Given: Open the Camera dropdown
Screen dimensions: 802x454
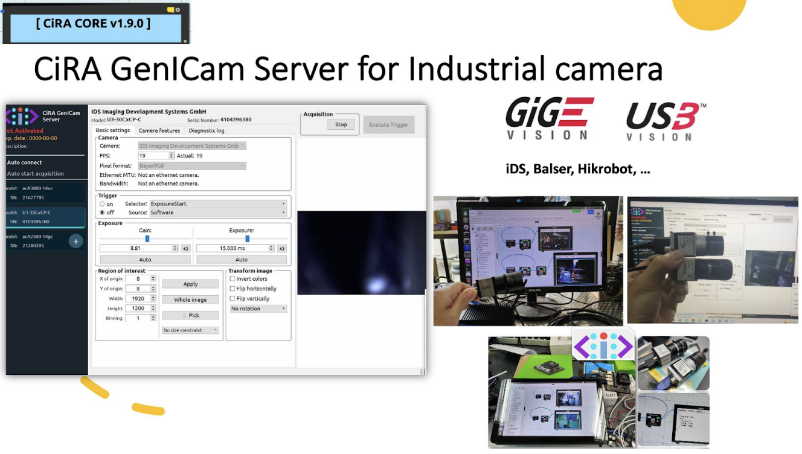Looking at the screenshot, I should (x=192, y=145).
